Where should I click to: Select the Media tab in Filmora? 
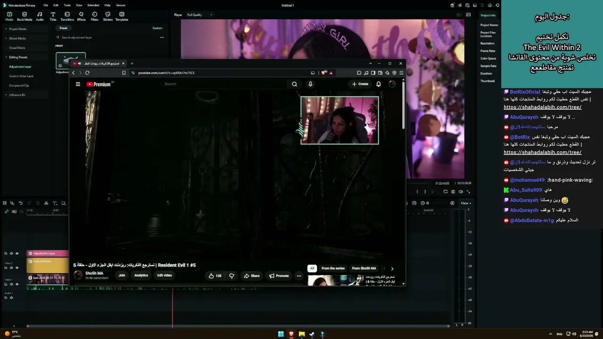click(9, 16)
